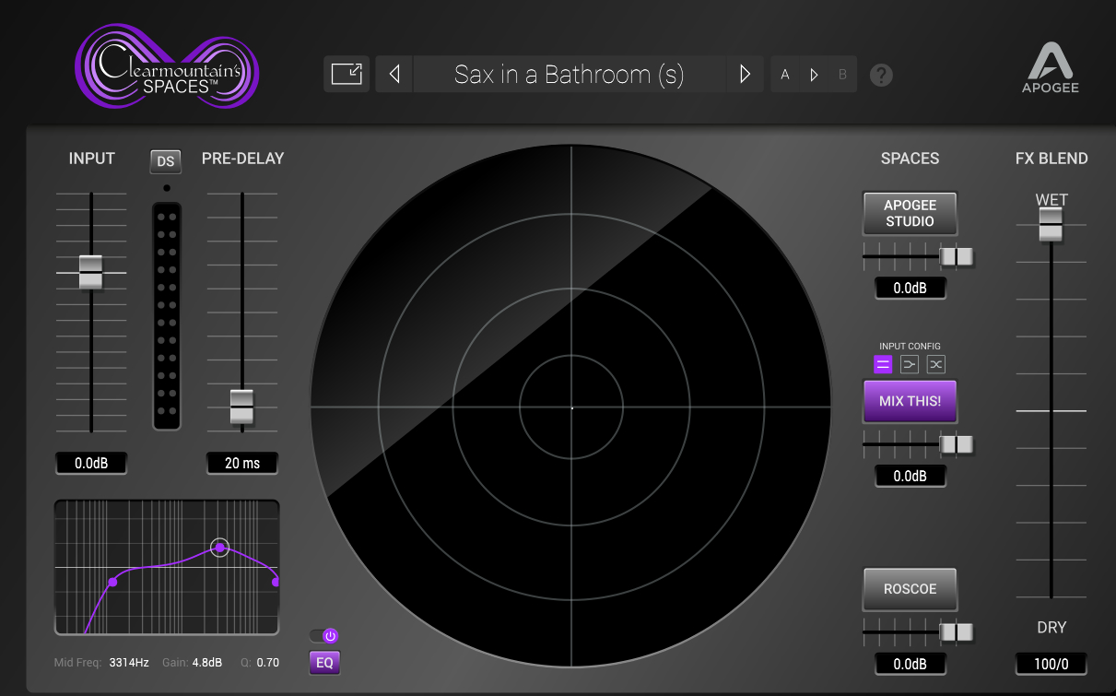Click the pop-out window icon
1116x696 pixels.
pos(347,74)
